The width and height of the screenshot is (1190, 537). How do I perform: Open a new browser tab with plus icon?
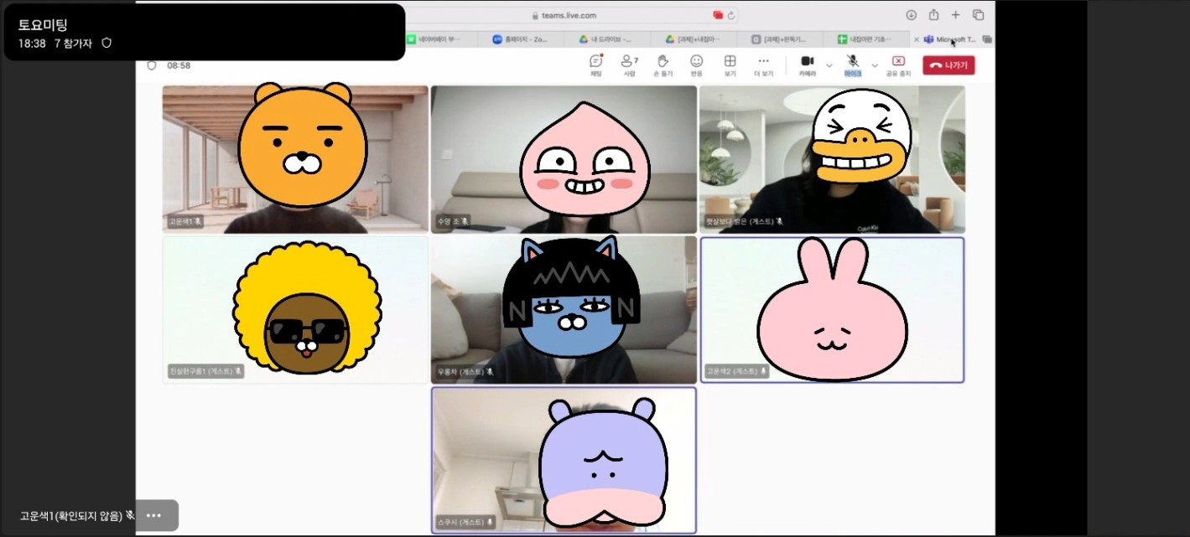955,15
